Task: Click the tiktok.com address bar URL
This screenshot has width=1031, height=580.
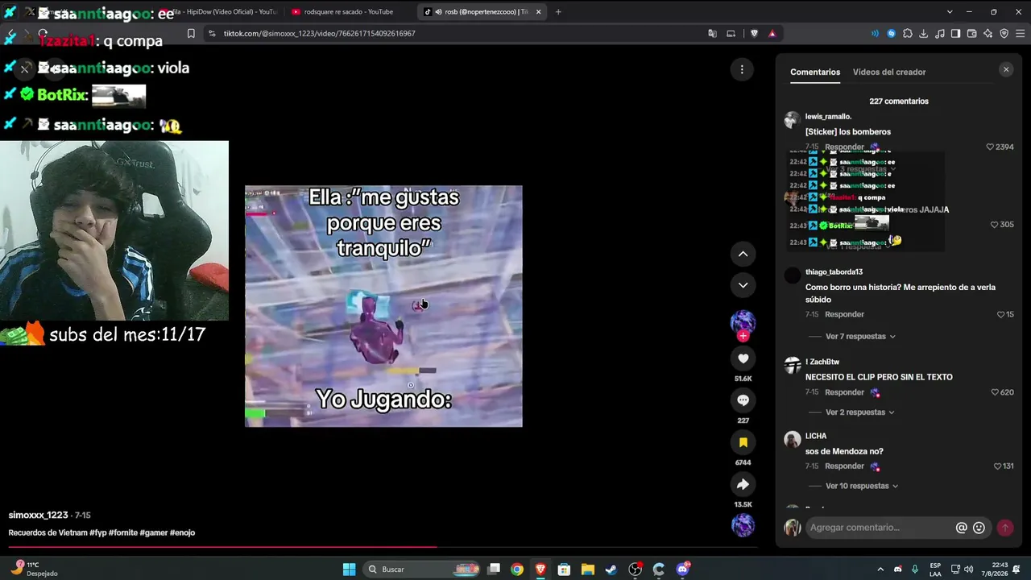Action: pyautogui.click(x=319, y=34)
